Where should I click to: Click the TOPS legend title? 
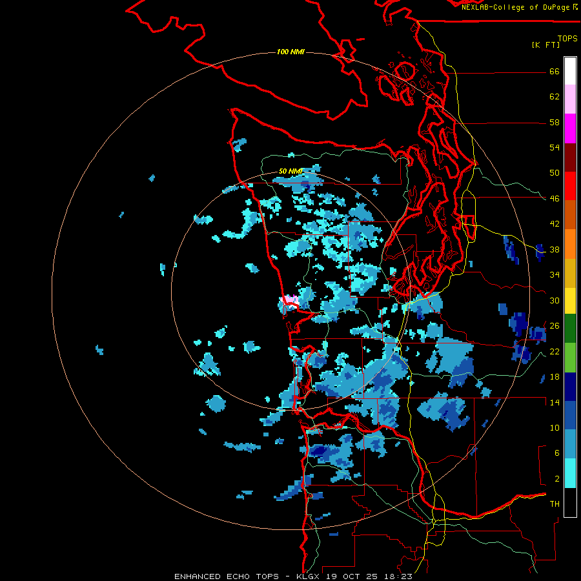tap(567, 38)
